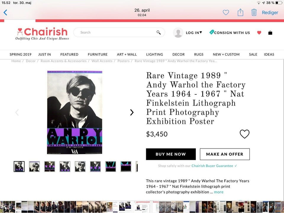This screenshot has width=284, height=213.
Task: Open the red heart favorites icon
Action: point(259,33)
